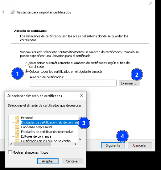
Task: Click the Siguiente button
Action: (x=113, y=145)
